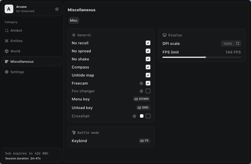Click the World cube icon

click(7, 51)
